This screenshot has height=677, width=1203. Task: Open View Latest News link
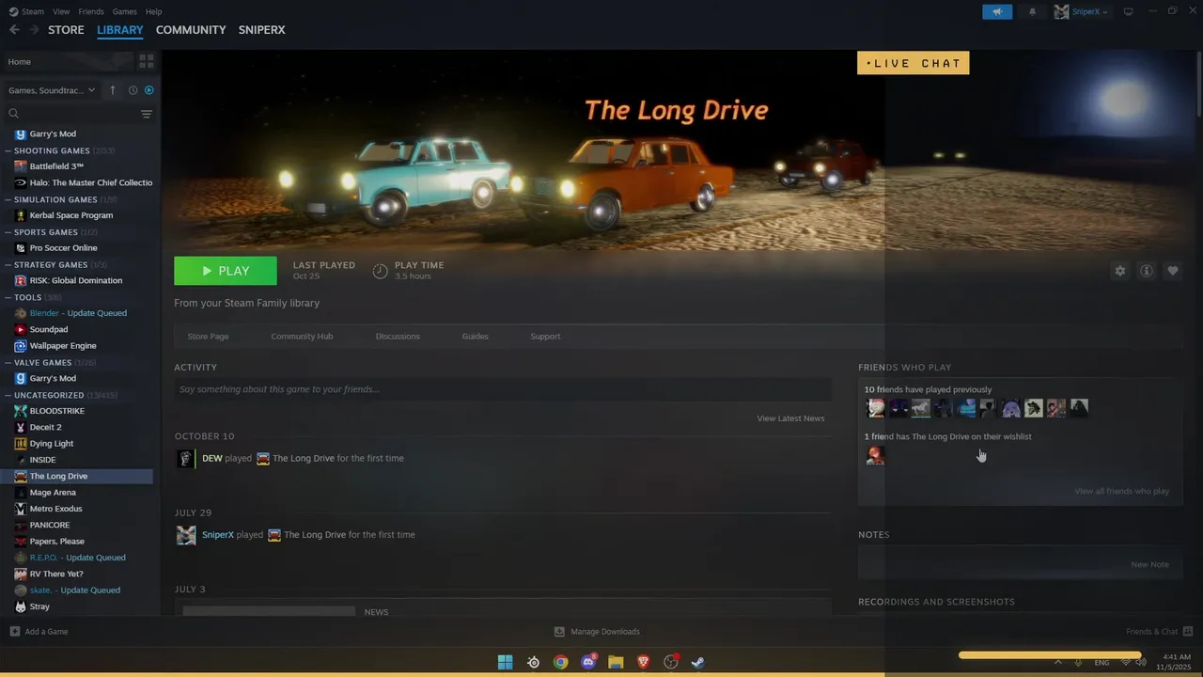point(790,418)
